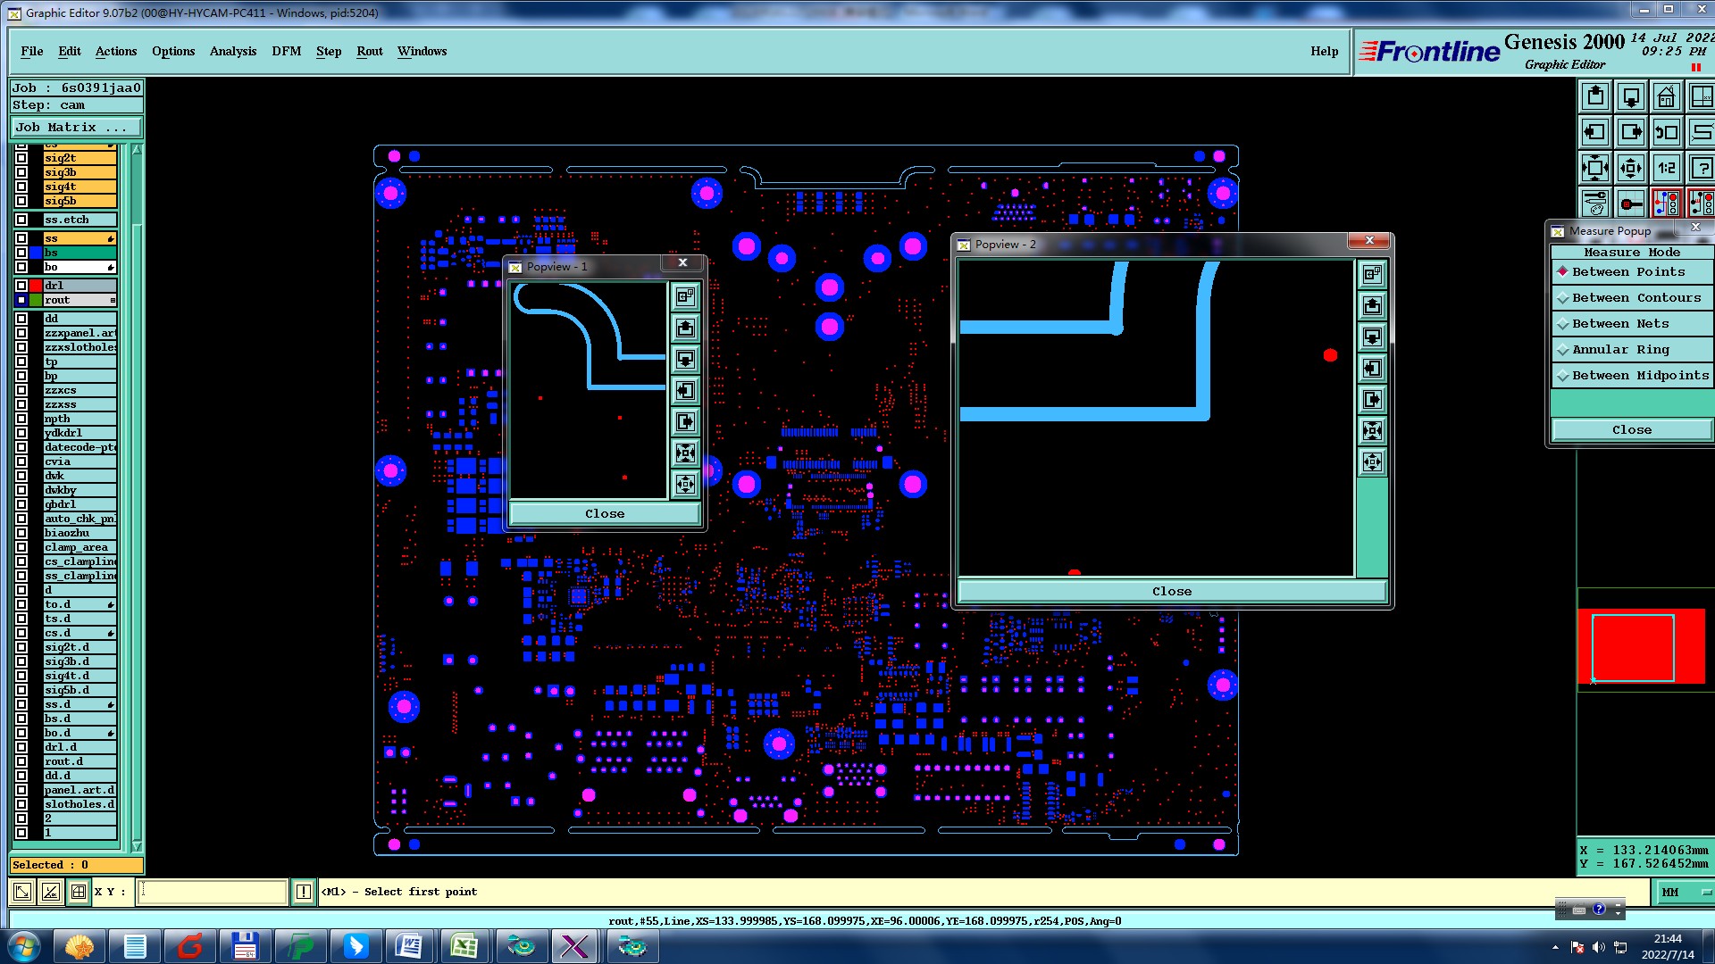Open the DFM menu
This screenshot has width=1715, height=964.
(x=286, y=51)
